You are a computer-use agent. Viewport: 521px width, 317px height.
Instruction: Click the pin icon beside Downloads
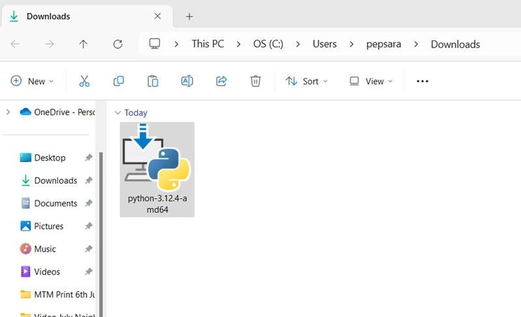point(89,180)
